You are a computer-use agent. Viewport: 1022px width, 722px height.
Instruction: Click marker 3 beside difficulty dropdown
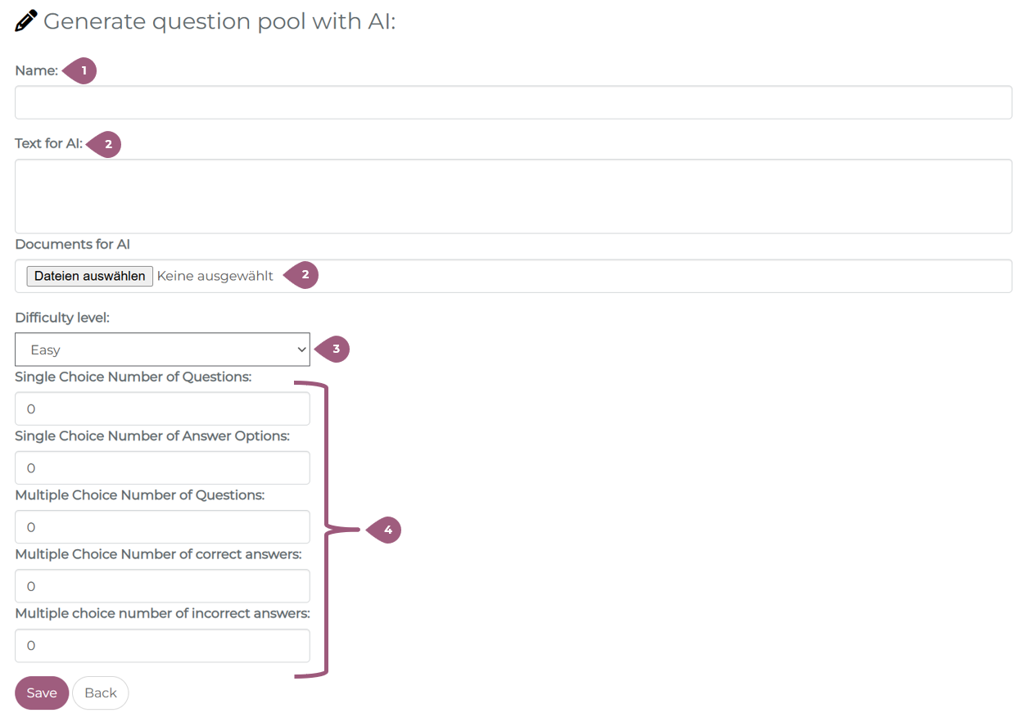tap(334, 349)
